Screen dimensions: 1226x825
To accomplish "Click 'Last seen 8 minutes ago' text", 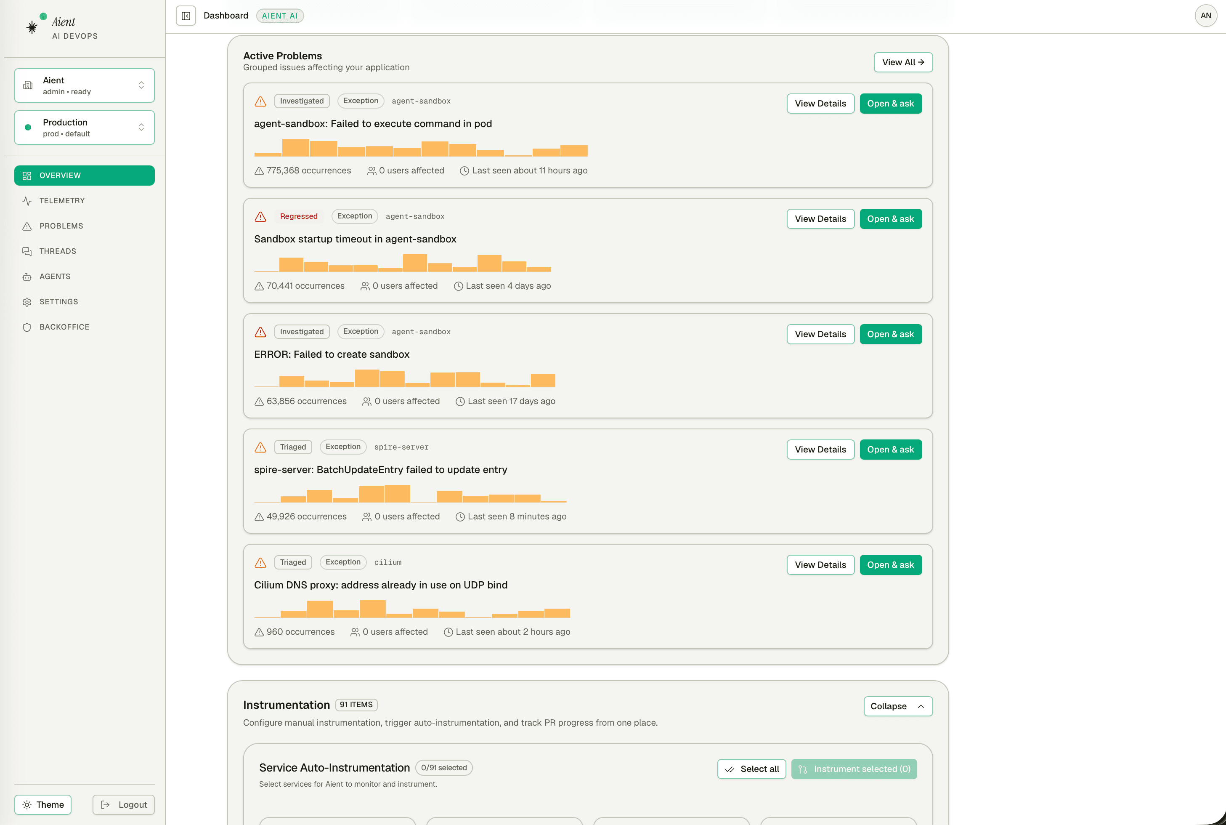I will [x=517, y=517].
